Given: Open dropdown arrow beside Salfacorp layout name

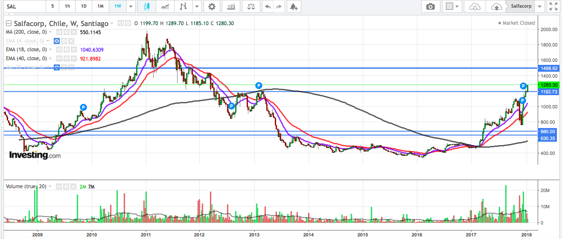Looking at the screenshot, I should pyautogui.click(x=540, y=6).
